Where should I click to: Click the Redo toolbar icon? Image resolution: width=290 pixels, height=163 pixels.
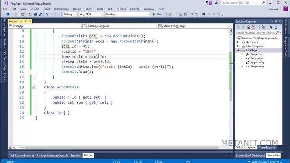pyautogui.click(x=55, y=14)
